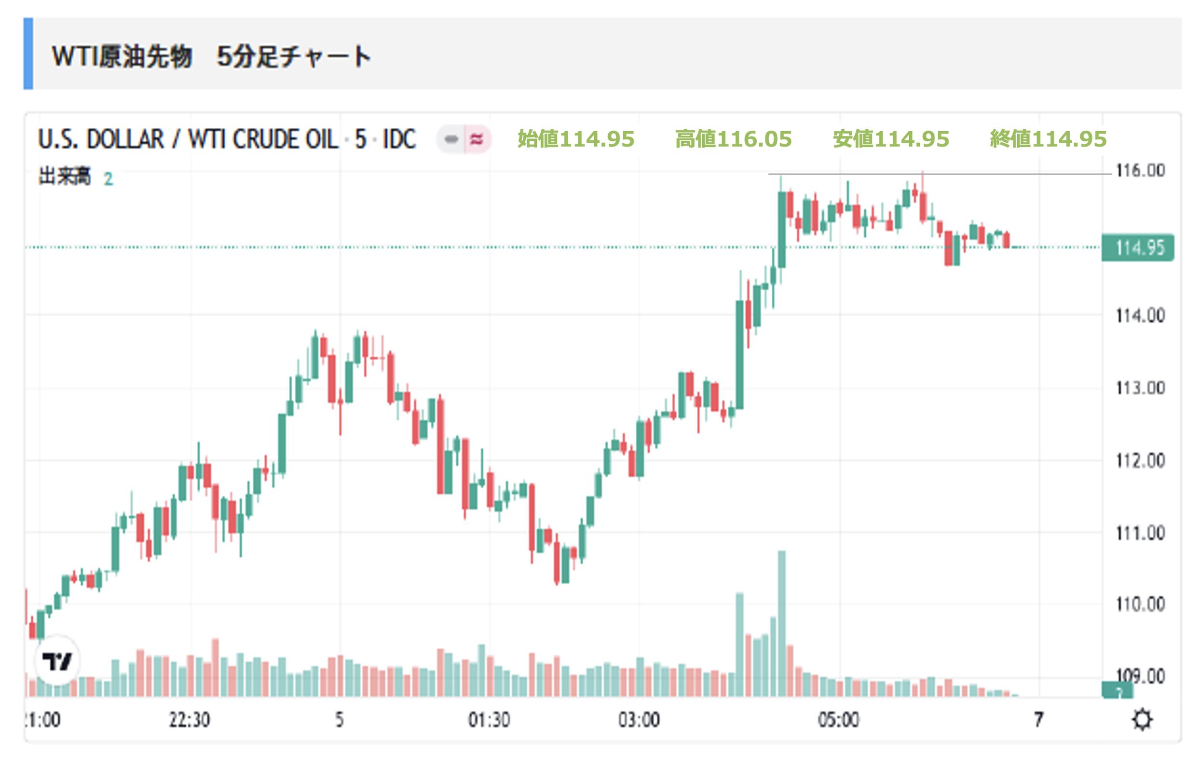Viewport: 1202px width, 765px height.
Task: Open chart settings gear icon
Action: pyautogui.click(x=1142, y=720)
